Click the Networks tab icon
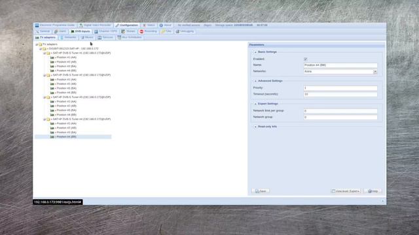 coord(62,38)
